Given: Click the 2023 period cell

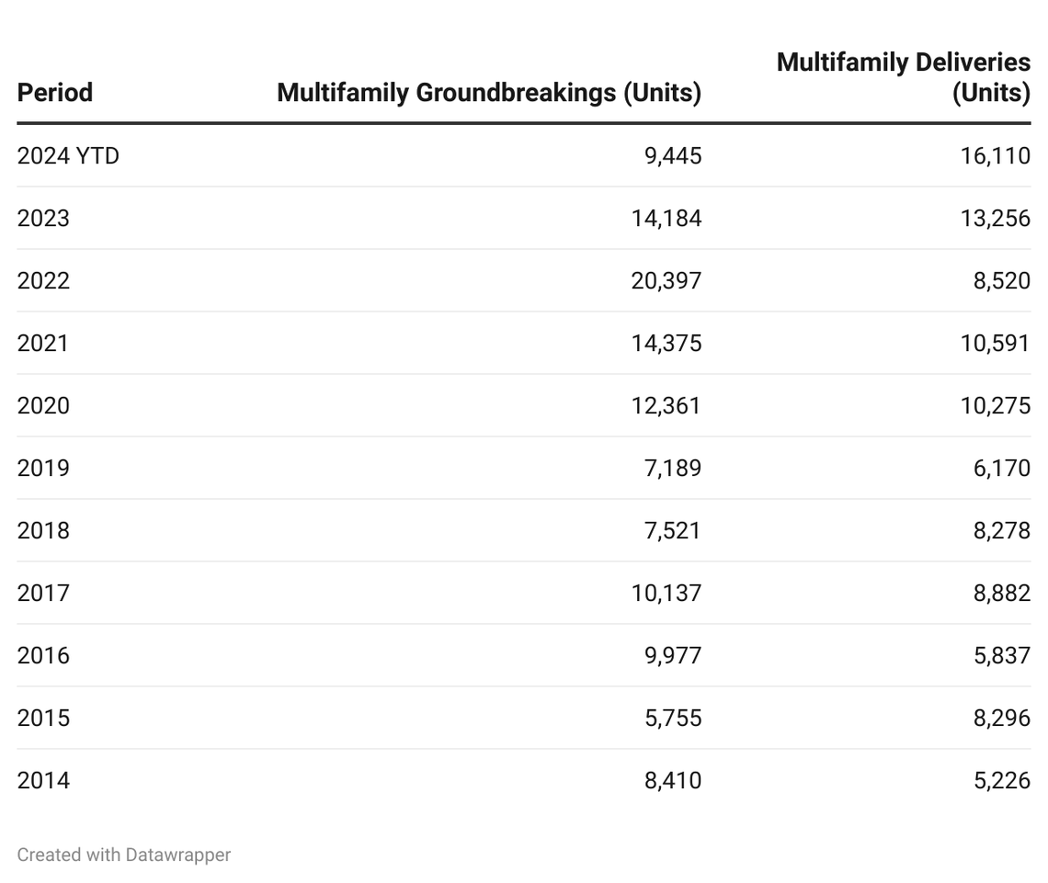Looking at the screenshot, I should [43, 219].
